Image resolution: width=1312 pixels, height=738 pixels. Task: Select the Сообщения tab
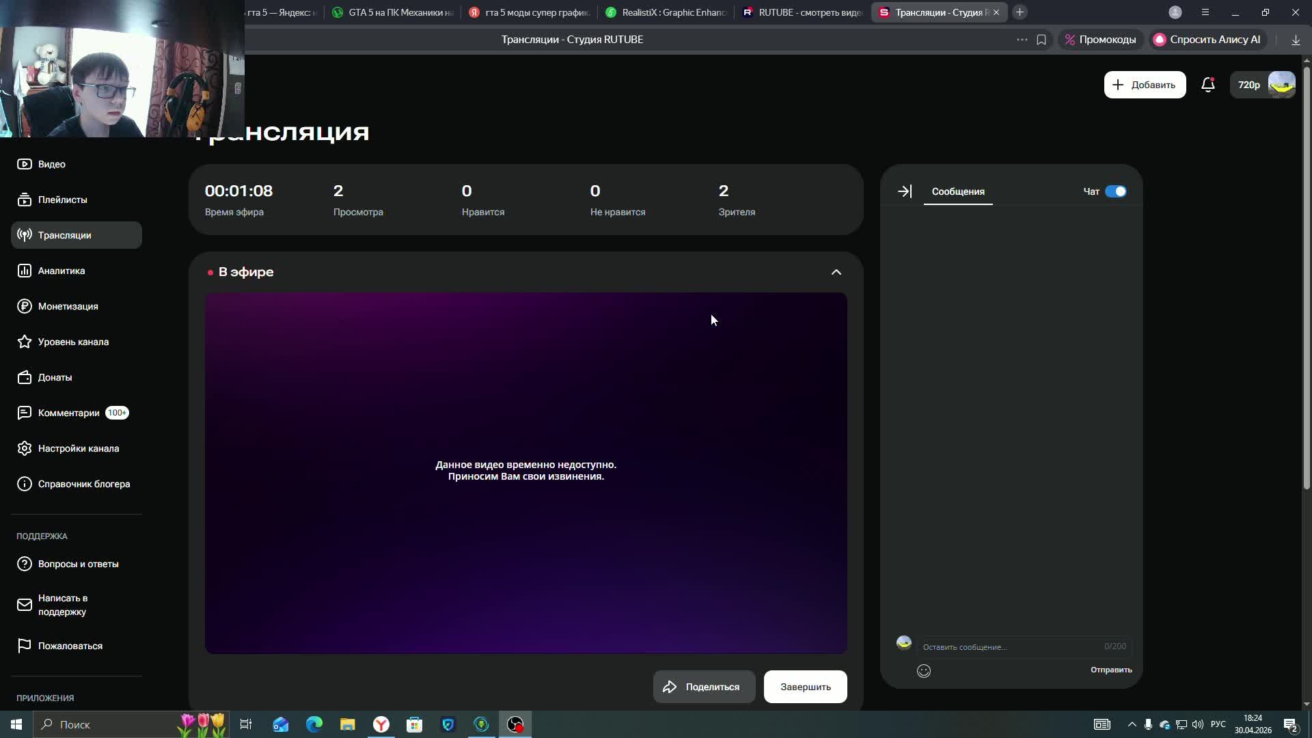coord(957,191)
